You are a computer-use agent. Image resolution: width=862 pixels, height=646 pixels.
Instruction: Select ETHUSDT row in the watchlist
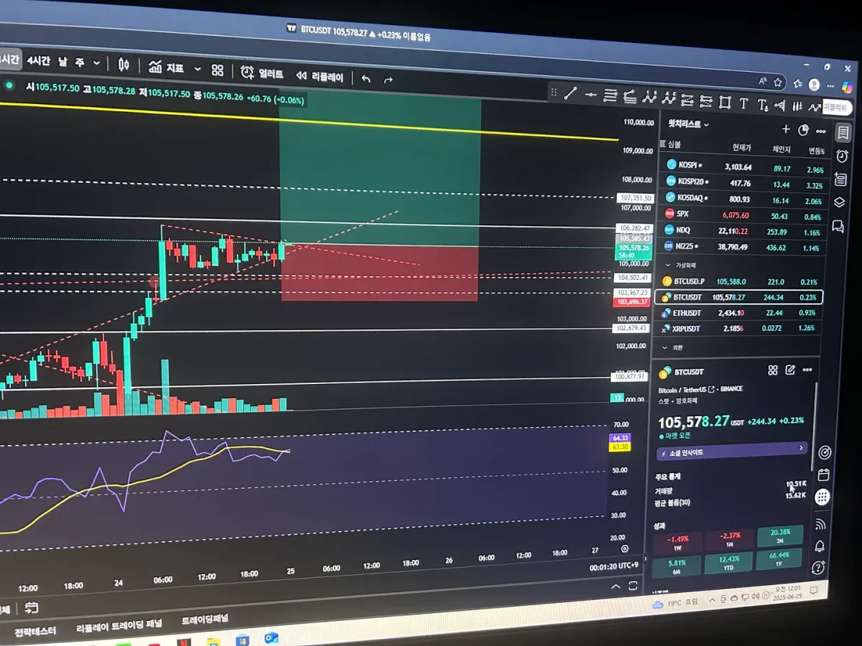pyautogui.click(x=740, y=313)
